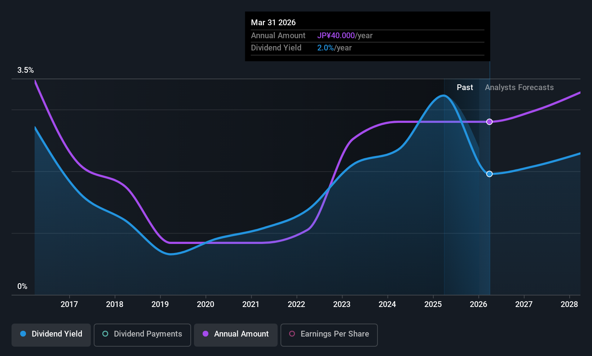
Task: Click the 2023 x-axis label
Action: (342, 304)
